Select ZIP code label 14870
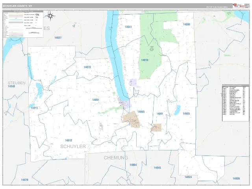Screen dimensions: 252x189 (24, 180)
